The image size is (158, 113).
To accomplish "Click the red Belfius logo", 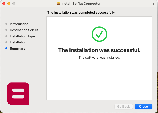I will point(18,93).
